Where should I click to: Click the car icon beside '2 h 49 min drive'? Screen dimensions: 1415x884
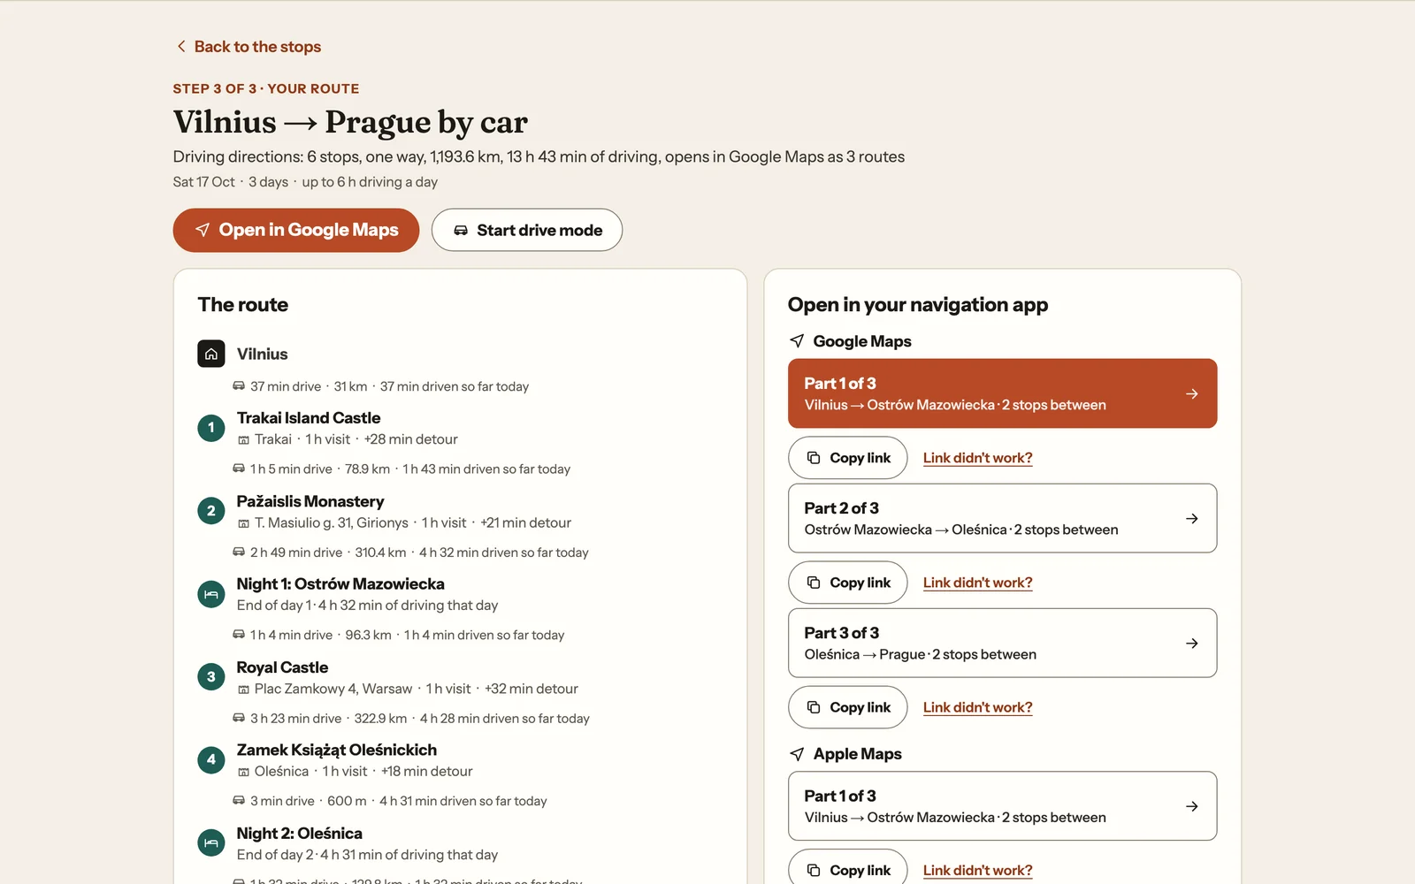point(239,552)
